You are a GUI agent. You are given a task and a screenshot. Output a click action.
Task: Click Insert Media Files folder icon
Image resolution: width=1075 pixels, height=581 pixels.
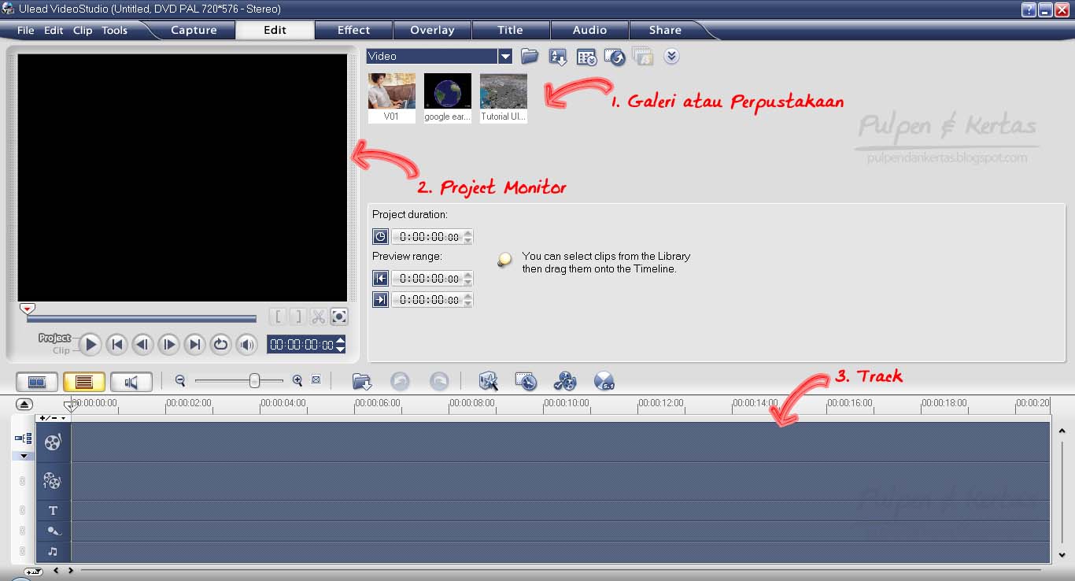click(x=362, y=382)
